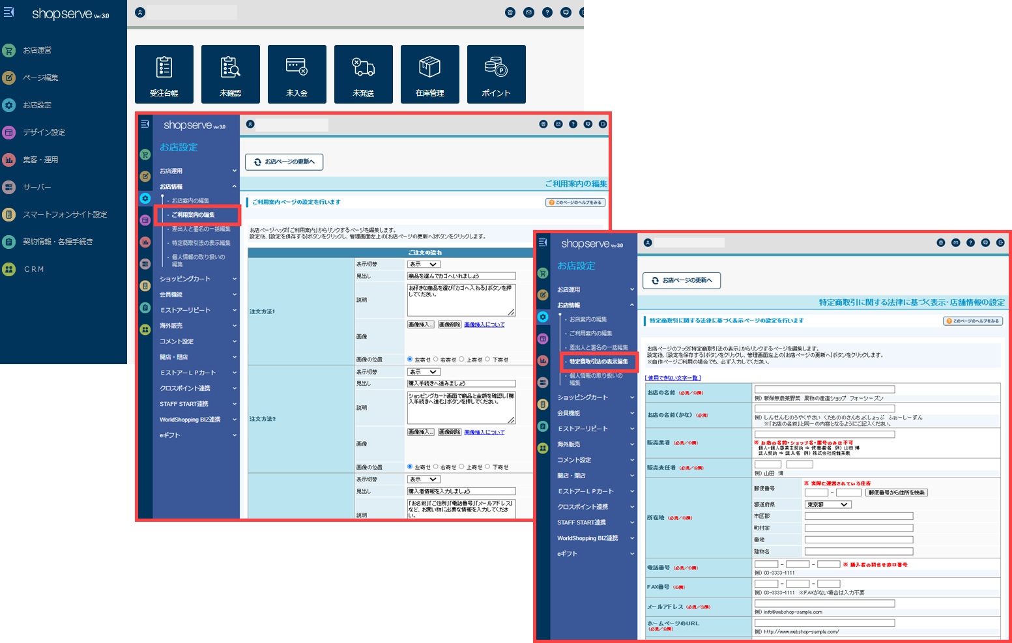
Task: Open スマートフォンサイト設定 in the dashboard sidebar
Action: pyautogui.click(x=65, y=214)
